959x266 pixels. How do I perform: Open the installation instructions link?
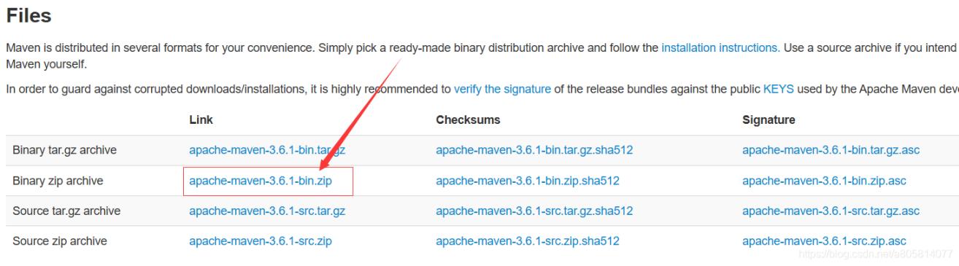719,48
